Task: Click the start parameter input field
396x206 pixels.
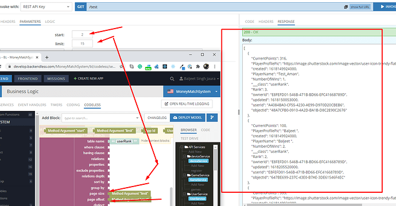Action: pyautogui.click(x=82, y=34)
